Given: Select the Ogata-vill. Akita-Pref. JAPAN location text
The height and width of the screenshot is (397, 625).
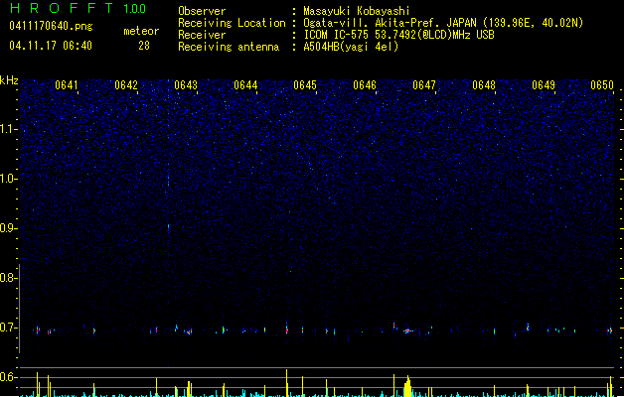Looking at the screenshot, I should coord(443,23).
